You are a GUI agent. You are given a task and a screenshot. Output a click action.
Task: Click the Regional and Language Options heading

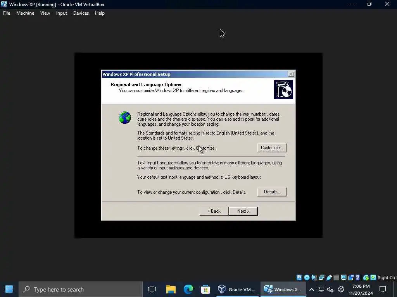146,85
